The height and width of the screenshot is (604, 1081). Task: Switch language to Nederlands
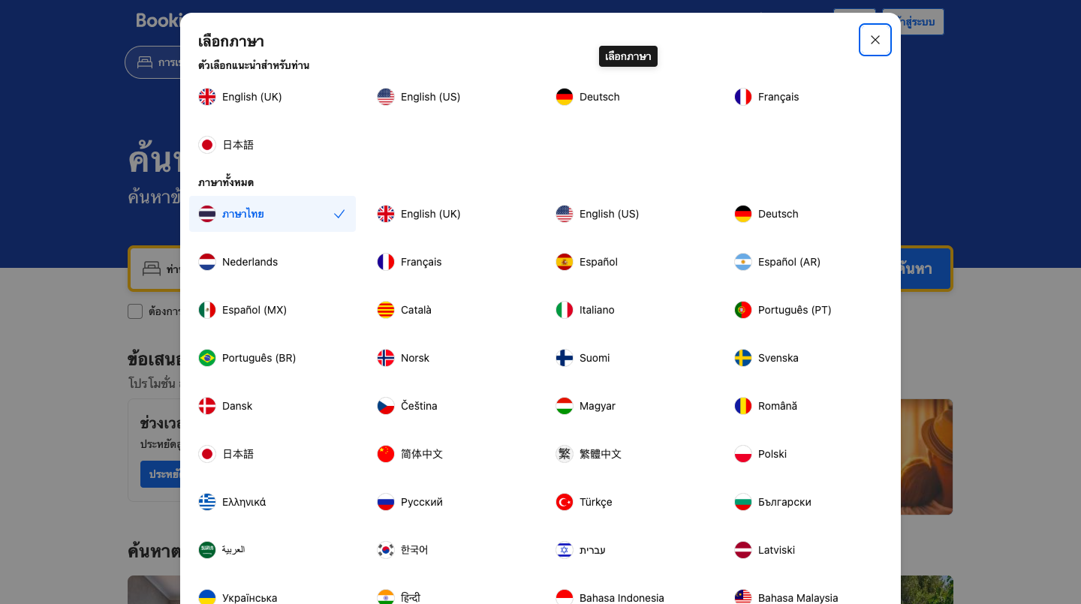(250, 262)
